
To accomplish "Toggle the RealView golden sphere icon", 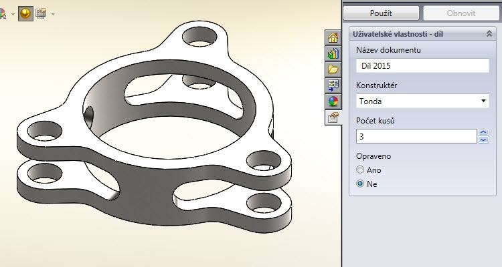I will [25, 13].
